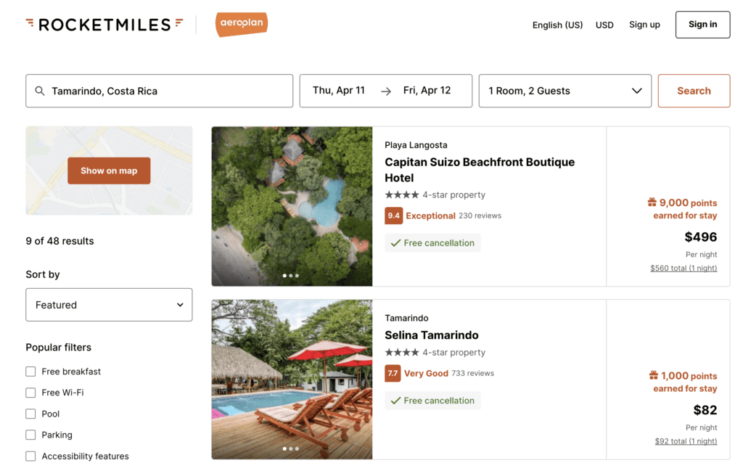The image size is (743, 471).
Task: Click the Rocketmiles logo
Action: [104, 23]
